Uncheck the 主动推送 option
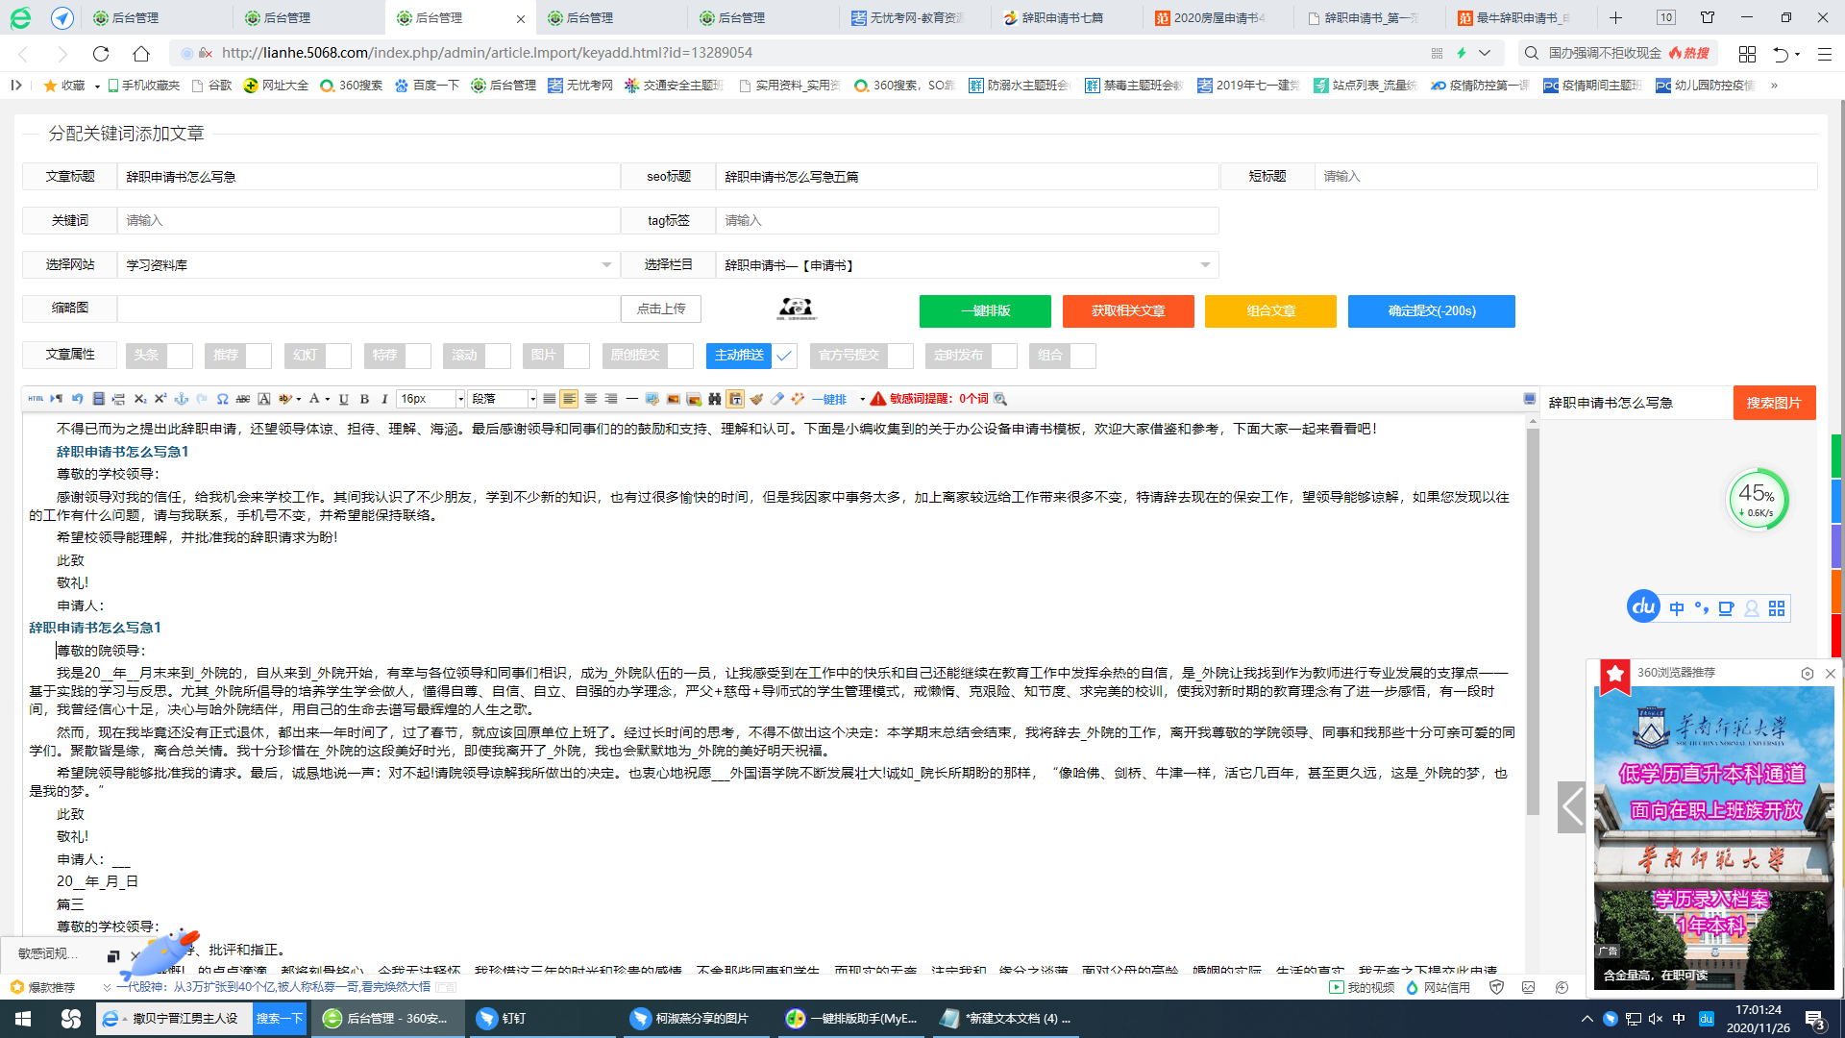 click(785, 356)
